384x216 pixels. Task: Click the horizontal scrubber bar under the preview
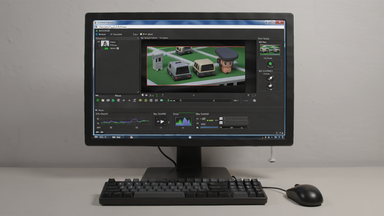point(199,100)
